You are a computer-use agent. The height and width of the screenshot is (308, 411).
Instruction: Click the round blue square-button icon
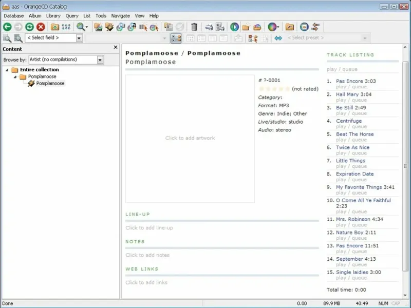coord(304,27)
